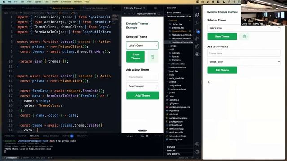Click Save Theme in right browser window
Screen dimensions: 287x161
tap(222, 37)
